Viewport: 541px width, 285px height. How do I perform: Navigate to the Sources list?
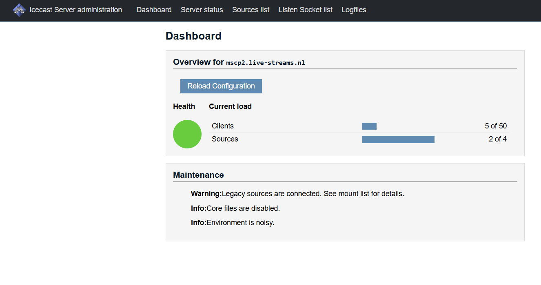coord(251,10)
